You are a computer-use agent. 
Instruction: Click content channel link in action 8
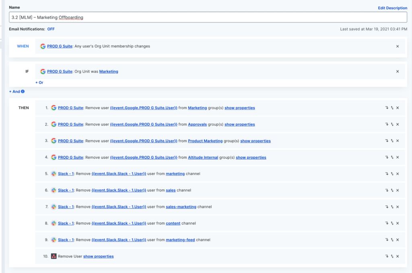point(173,223)
